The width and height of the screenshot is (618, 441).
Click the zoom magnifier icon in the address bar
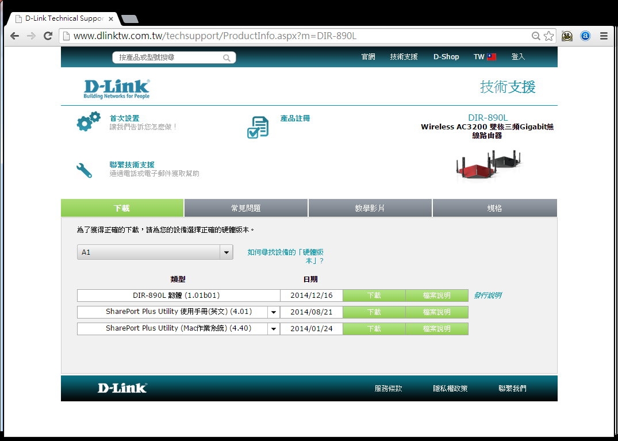point(536,36)
